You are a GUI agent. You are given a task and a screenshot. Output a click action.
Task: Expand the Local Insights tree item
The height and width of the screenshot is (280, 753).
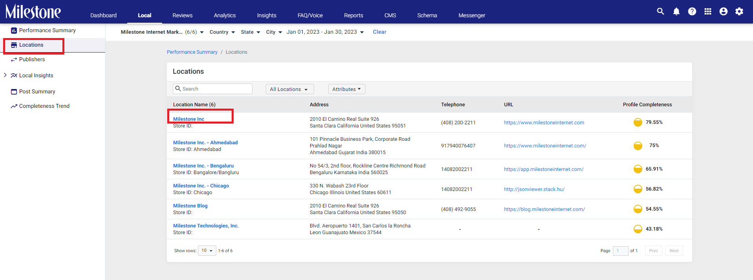(x=5, y=75)
